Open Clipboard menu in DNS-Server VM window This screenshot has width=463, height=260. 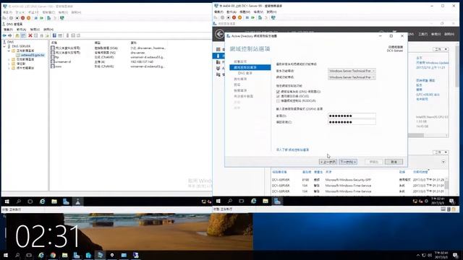coord(48,12)
